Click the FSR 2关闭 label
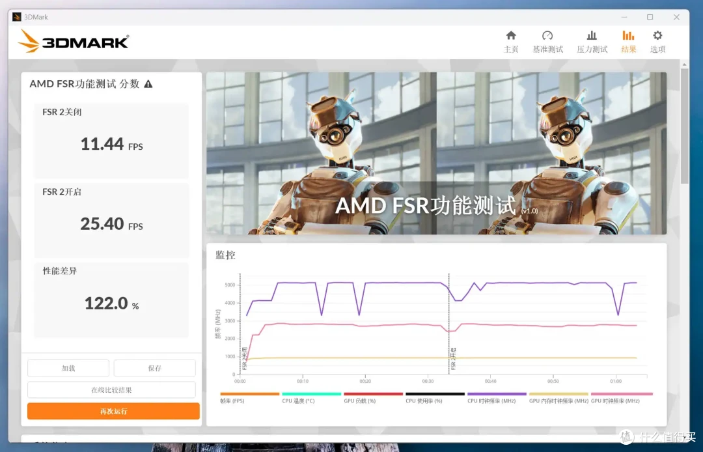The width and height of the screenshot is (703, 452). (62, 112)
